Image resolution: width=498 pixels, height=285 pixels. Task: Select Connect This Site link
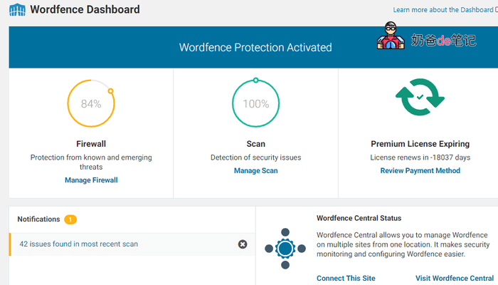pyautogui.click(x=346, y=278)
